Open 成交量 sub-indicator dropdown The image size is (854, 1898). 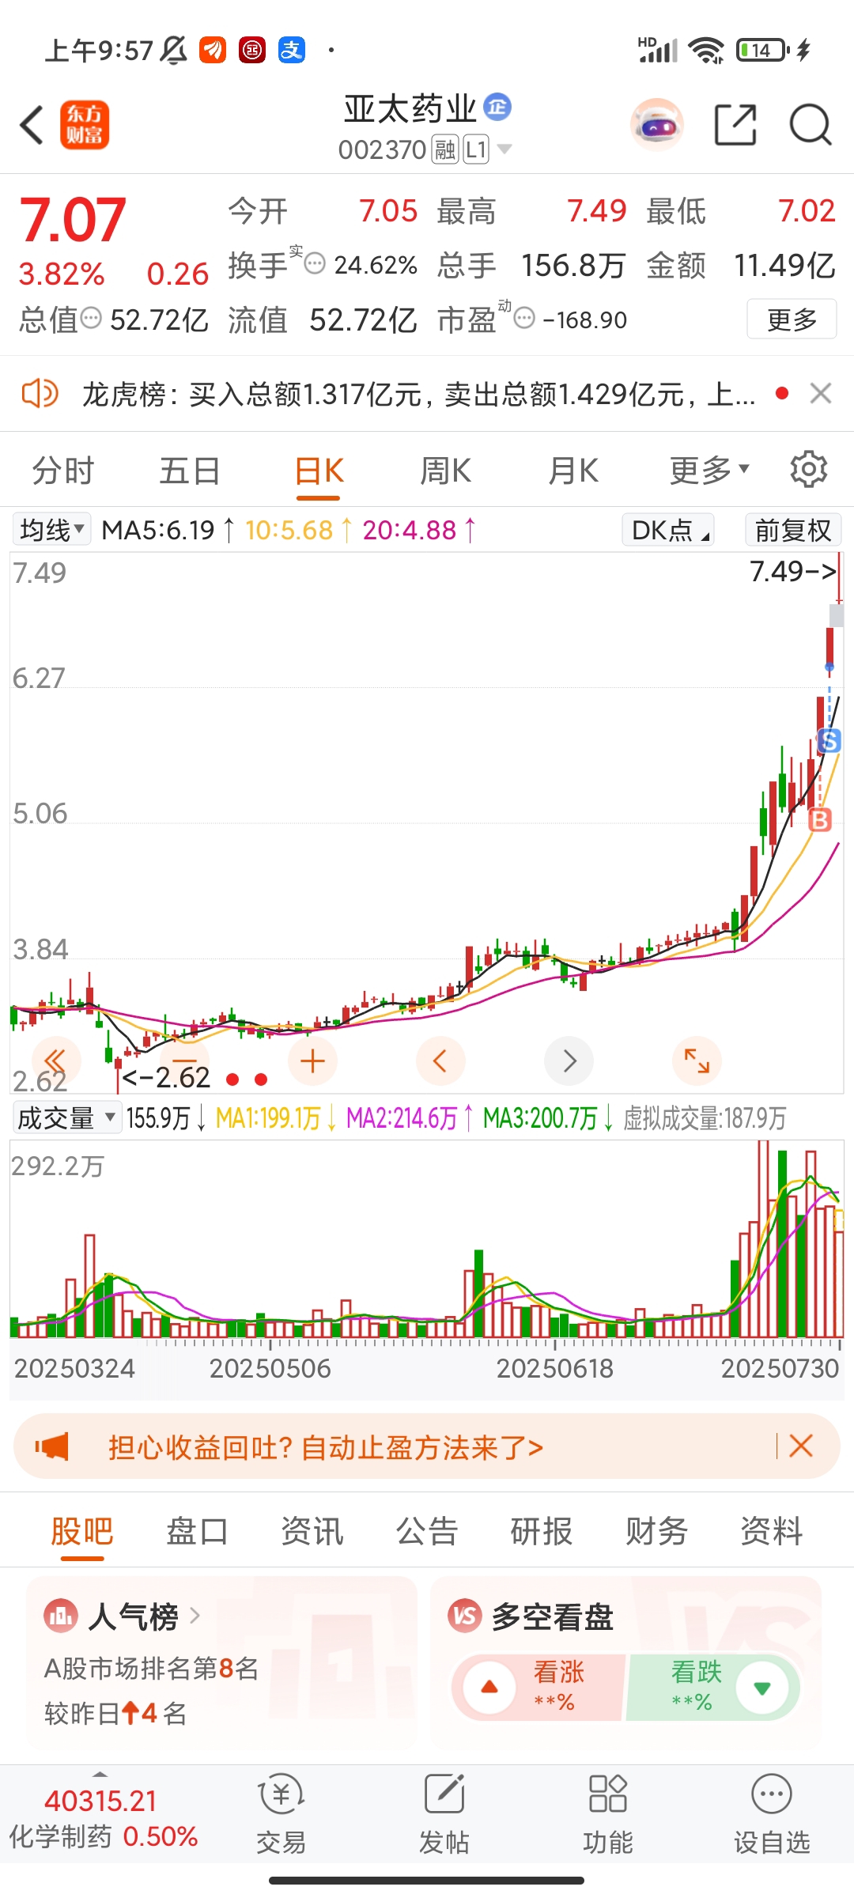point(66,1117)
